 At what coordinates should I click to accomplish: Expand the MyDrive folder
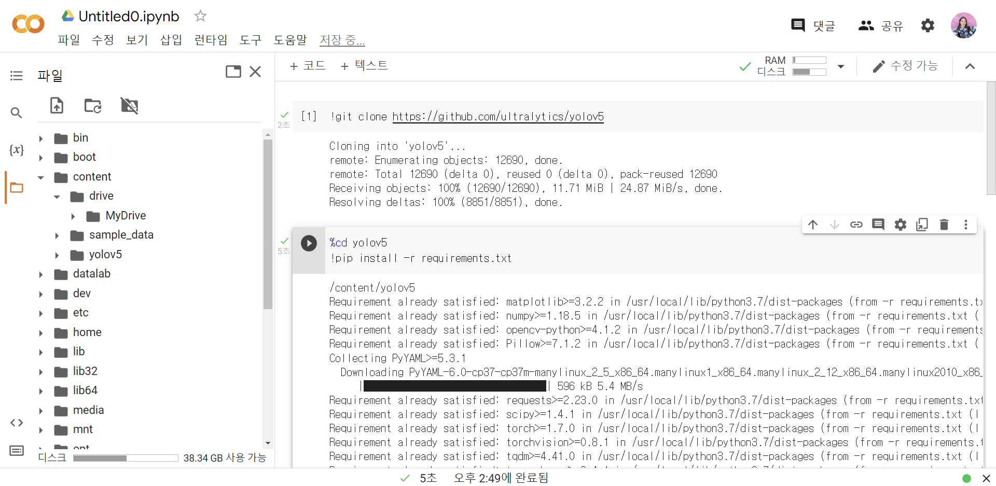pos(73,216)
